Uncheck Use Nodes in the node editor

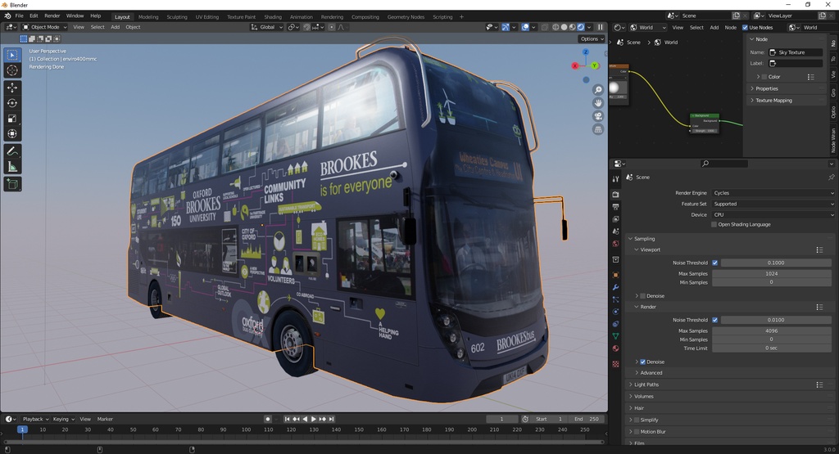tap(746, 27)
